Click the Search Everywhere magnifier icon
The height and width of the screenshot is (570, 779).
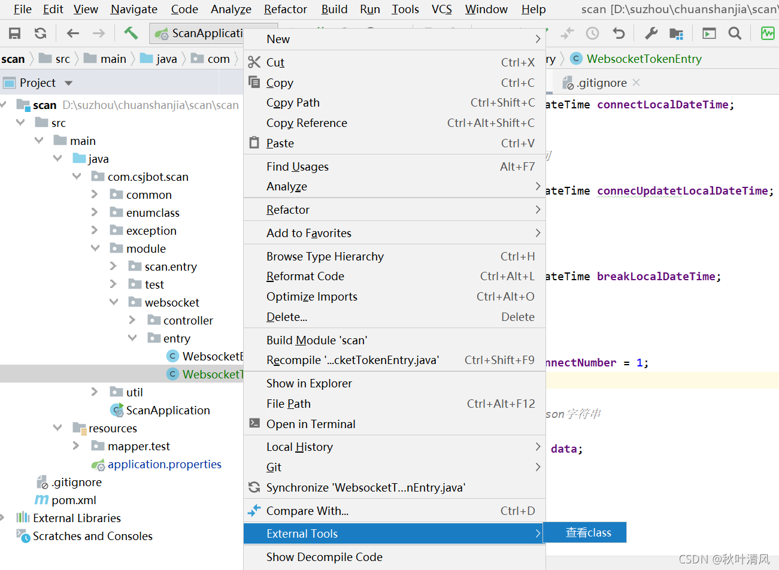click(x=735, y=34)
